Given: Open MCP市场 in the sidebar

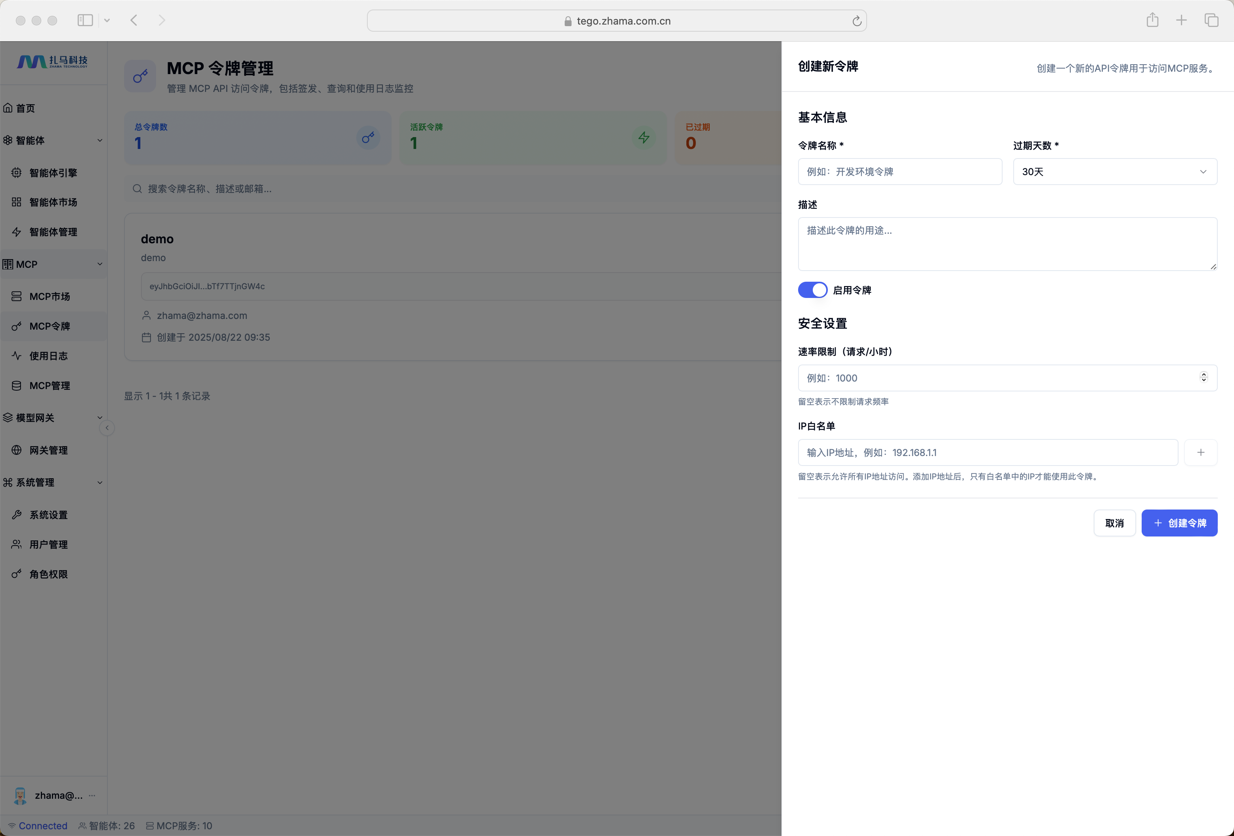Looking at the screenshot, I should [50, 296].
